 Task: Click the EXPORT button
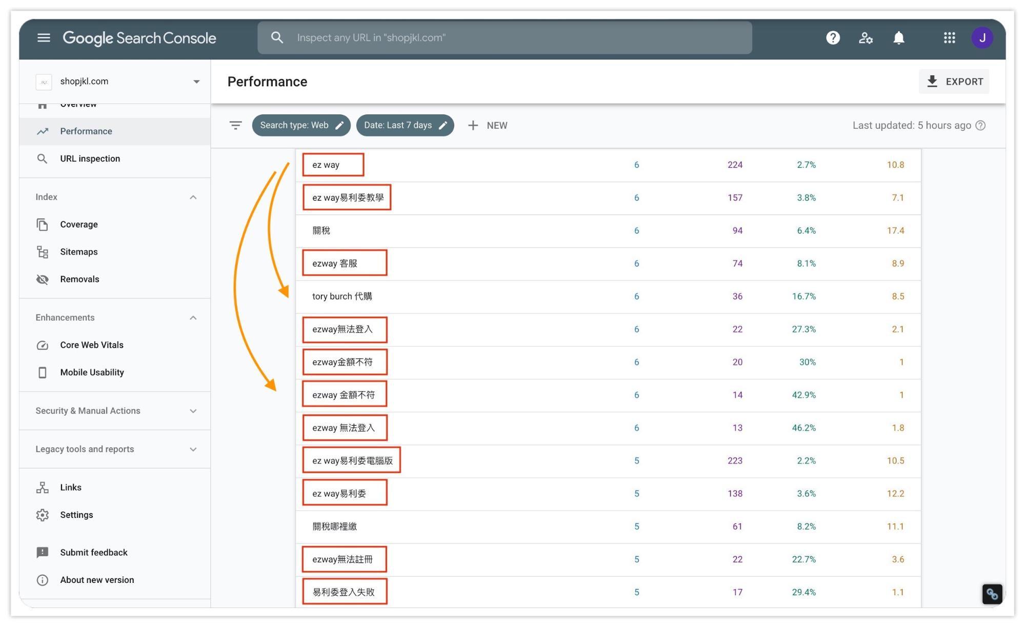[954, 82]
